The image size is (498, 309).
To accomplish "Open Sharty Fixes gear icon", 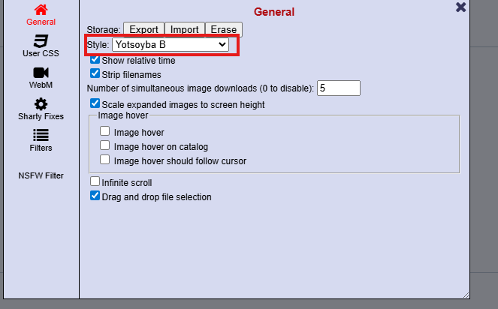I will tap(41, 104).
